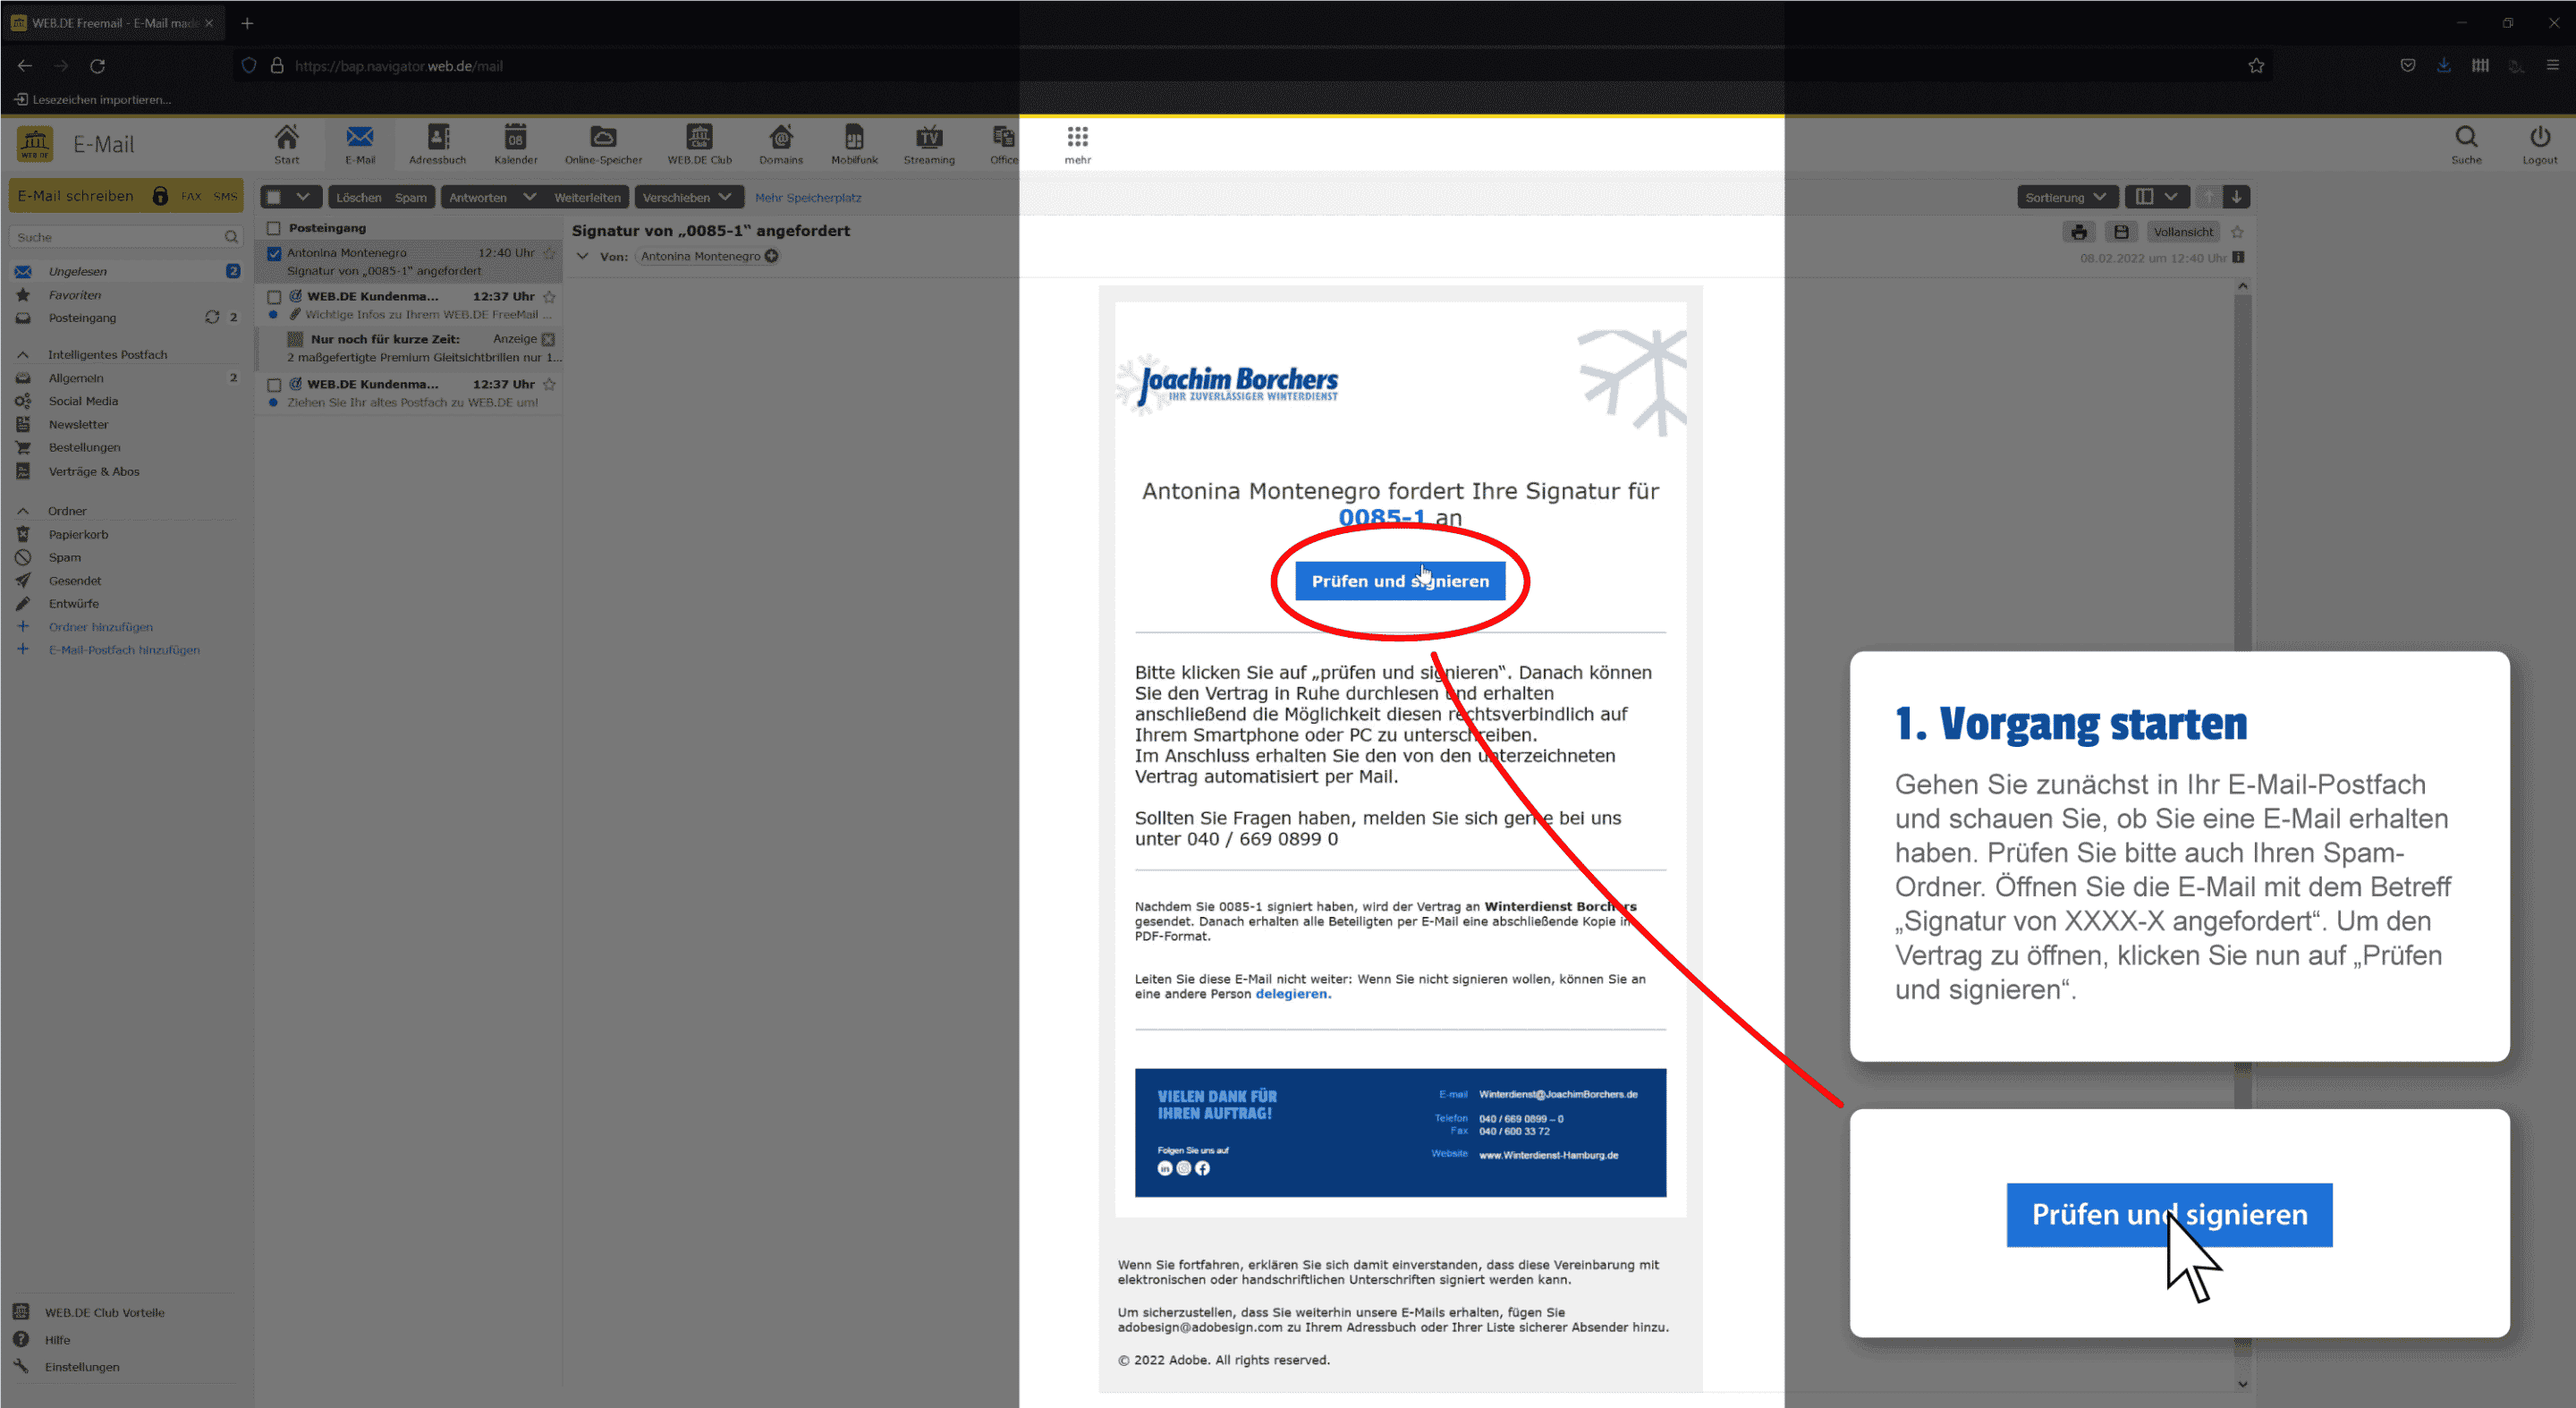The width and height of the screenshot is (2576, 1408).
Task: Open the Newsletter category folder
Action: click(x=78, y=424)
